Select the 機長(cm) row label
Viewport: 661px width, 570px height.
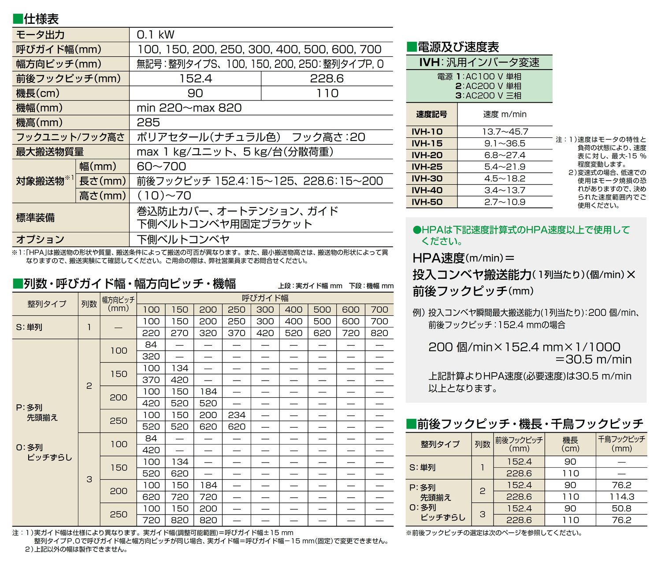(x=38, y=93)
